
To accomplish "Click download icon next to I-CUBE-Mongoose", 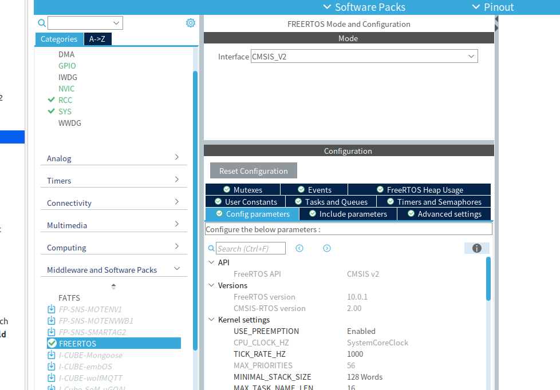I will pos(52,355).
